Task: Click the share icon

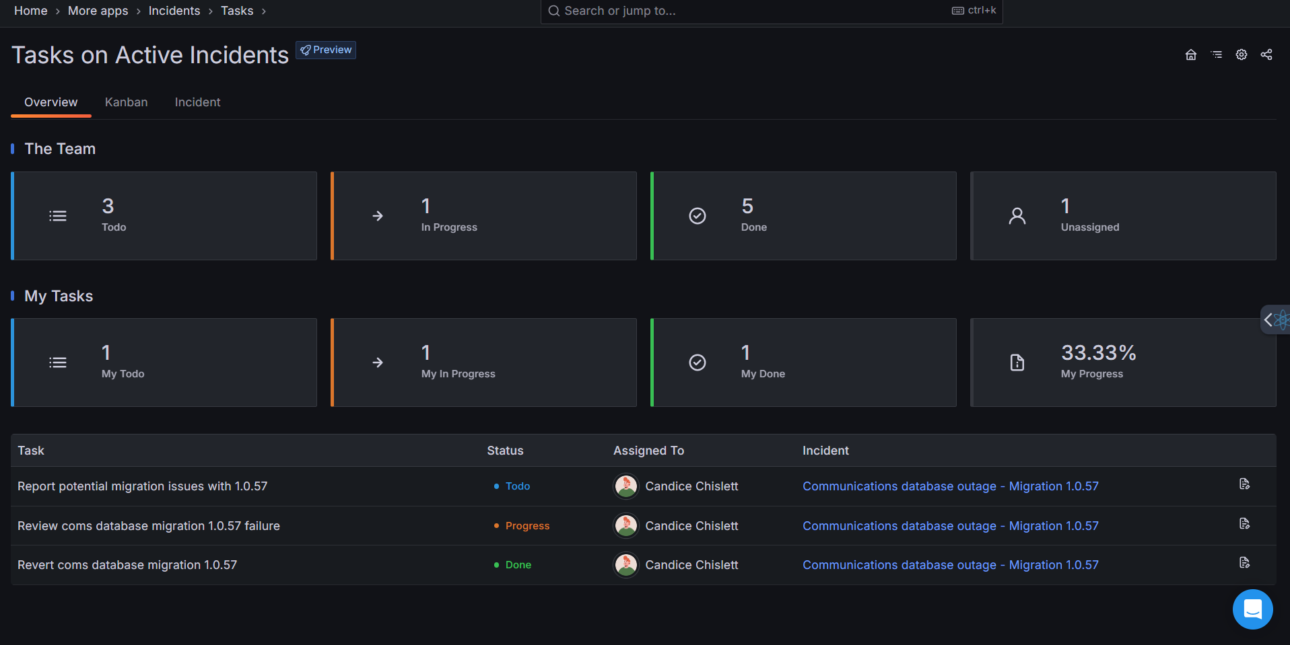Action: pos(1266,55)
